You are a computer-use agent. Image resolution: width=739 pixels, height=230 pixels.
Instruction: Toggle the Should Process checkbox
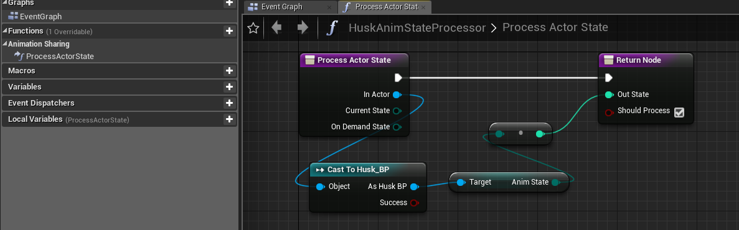(679, 112)
